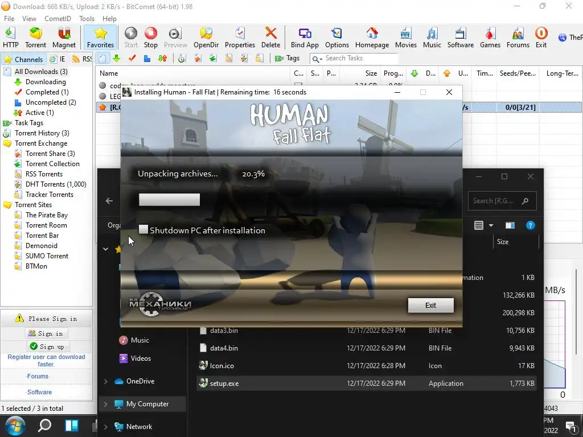Viewport: 583px width, 437px height.
Task: Filter by completed red checkmark icon
Action: click(x=132, y=59)
